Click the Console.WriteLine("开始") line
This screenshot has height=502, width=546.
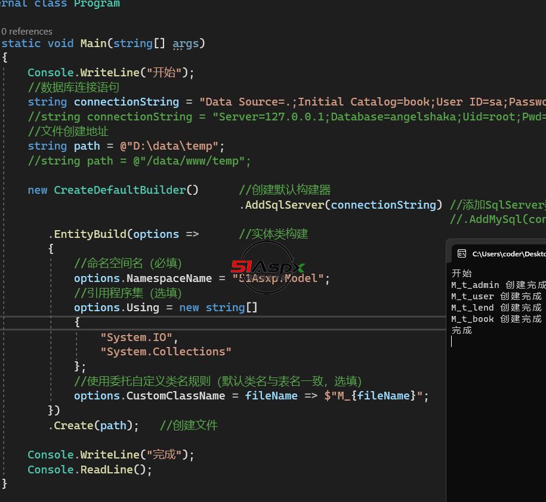pyautogui.click(x=111, y=72)
